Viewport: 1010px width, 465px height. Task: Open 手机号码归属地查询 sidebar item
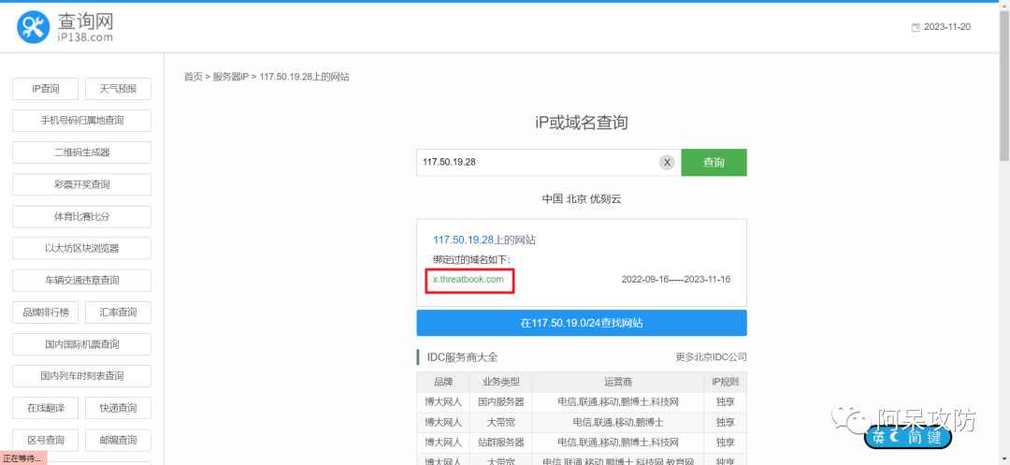tap(81, 121)
